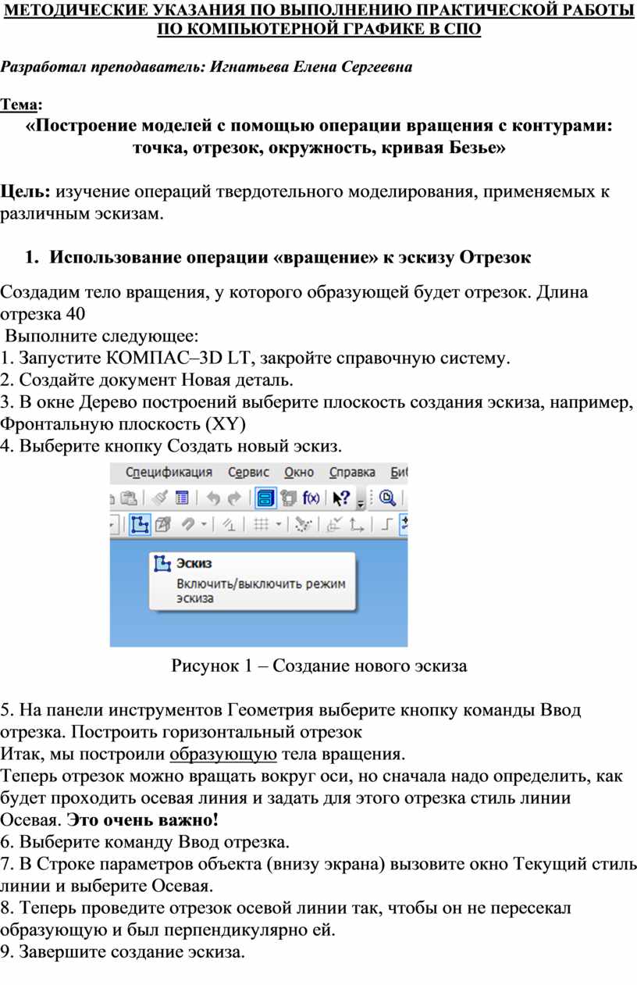Click the caption Рисунок 1 – Создание нового эскиза
Screen dimensions: 637x985
(318, 666)
